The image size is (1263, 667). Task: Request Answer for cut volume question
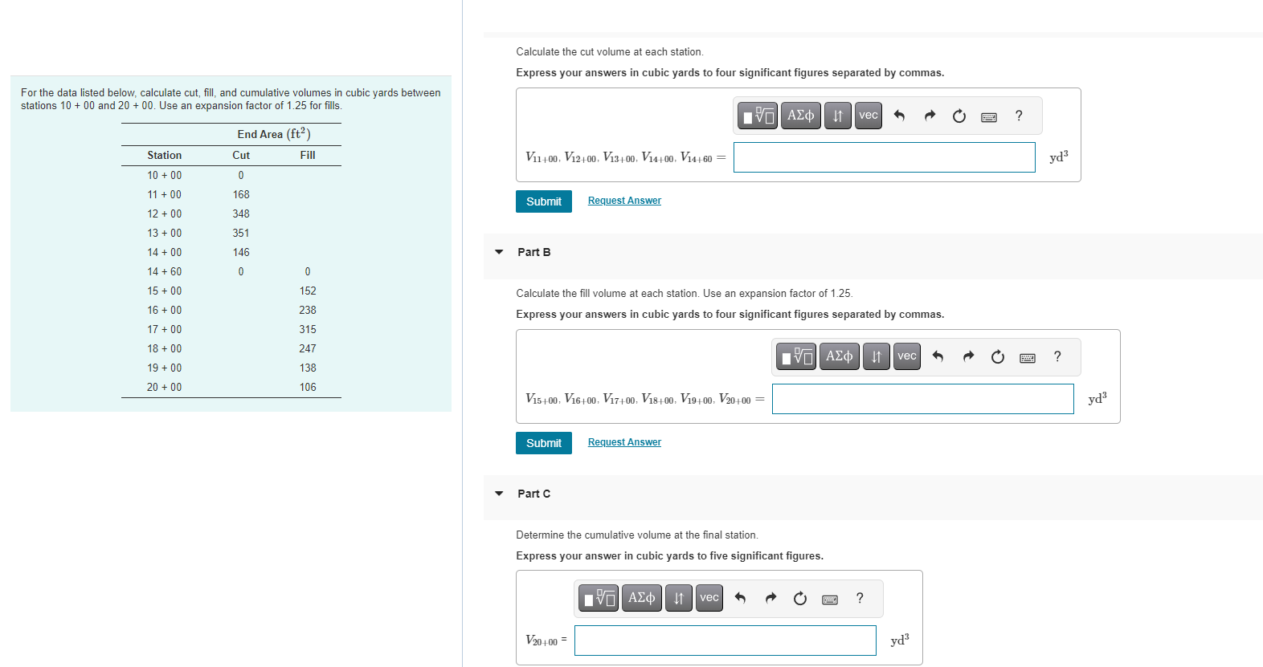[x=624, y=201]
